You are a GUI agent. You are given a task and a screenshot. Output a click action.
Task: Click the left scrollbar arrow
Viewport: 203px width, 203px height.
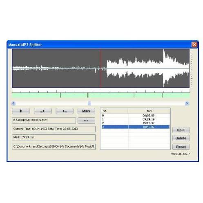tap(13, 103)
